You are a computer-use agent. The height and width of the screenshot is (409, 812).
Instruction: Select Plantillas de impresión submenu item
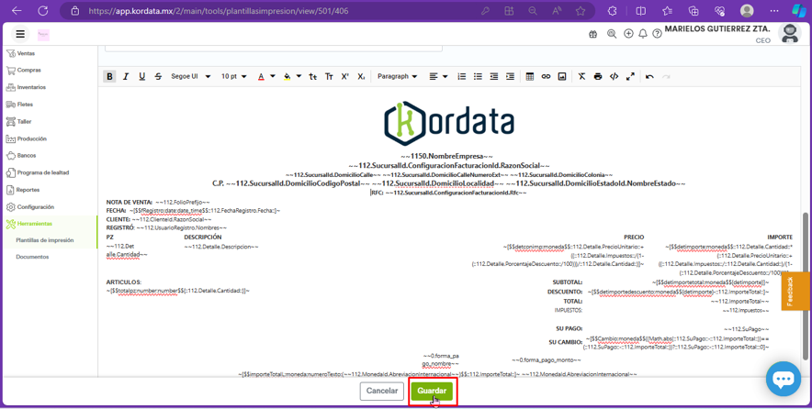click(45, 240)
